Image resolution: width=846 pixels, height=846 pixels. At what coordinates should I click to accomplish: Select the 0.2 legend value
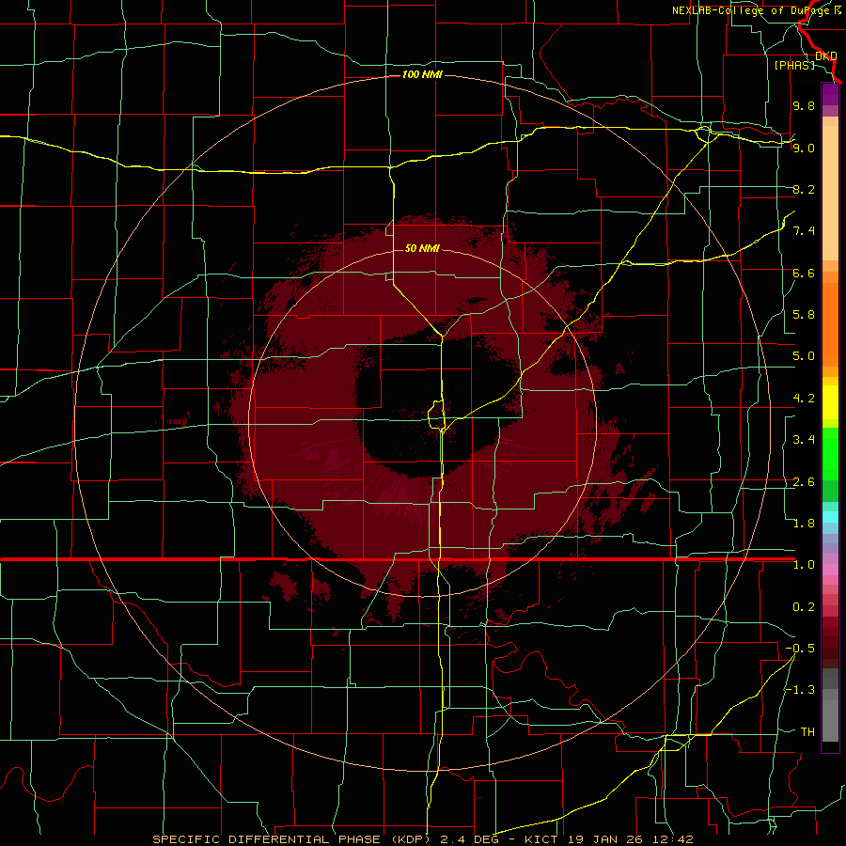point(804,607)
